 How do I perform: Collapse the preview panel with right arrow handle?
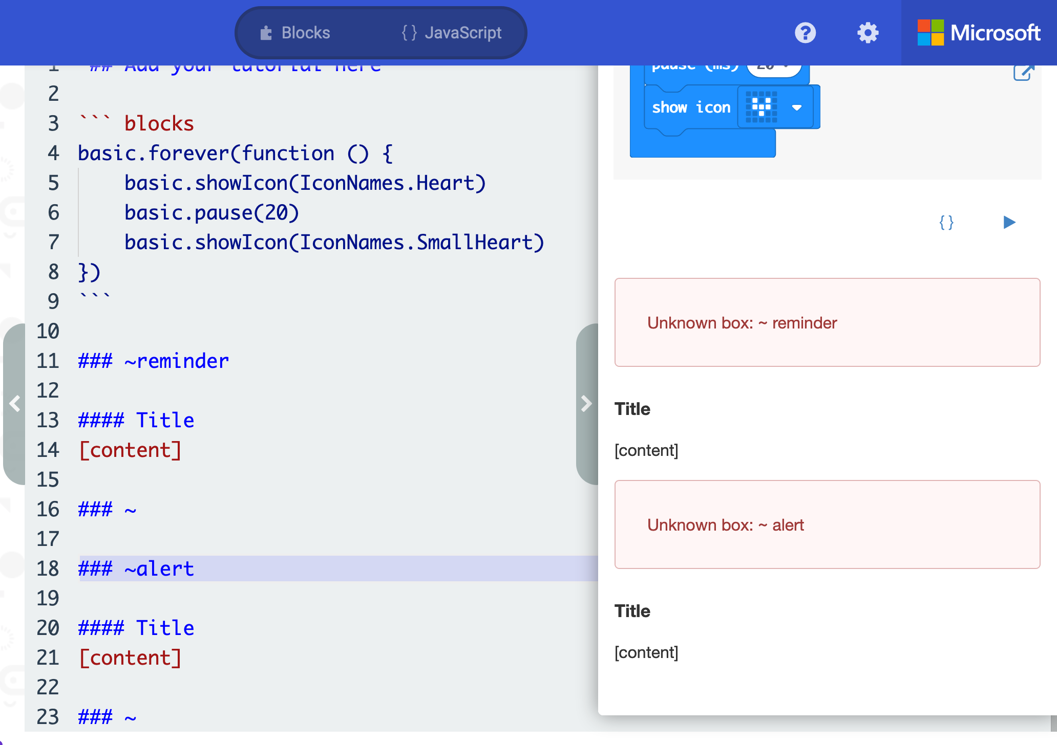click(587, 404)
